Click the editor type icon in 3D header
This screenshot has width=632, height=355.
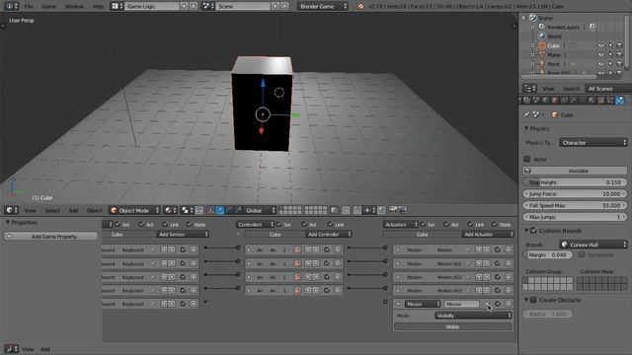pos(11,210)
